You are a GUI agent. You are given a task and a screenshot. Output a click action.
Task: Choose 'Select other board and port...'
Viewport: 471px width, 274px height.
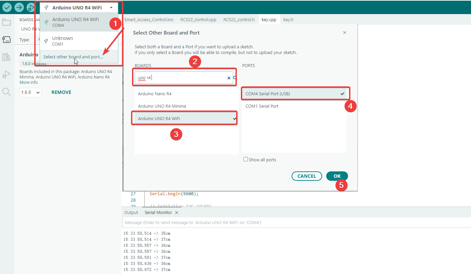tap(73, 57)
